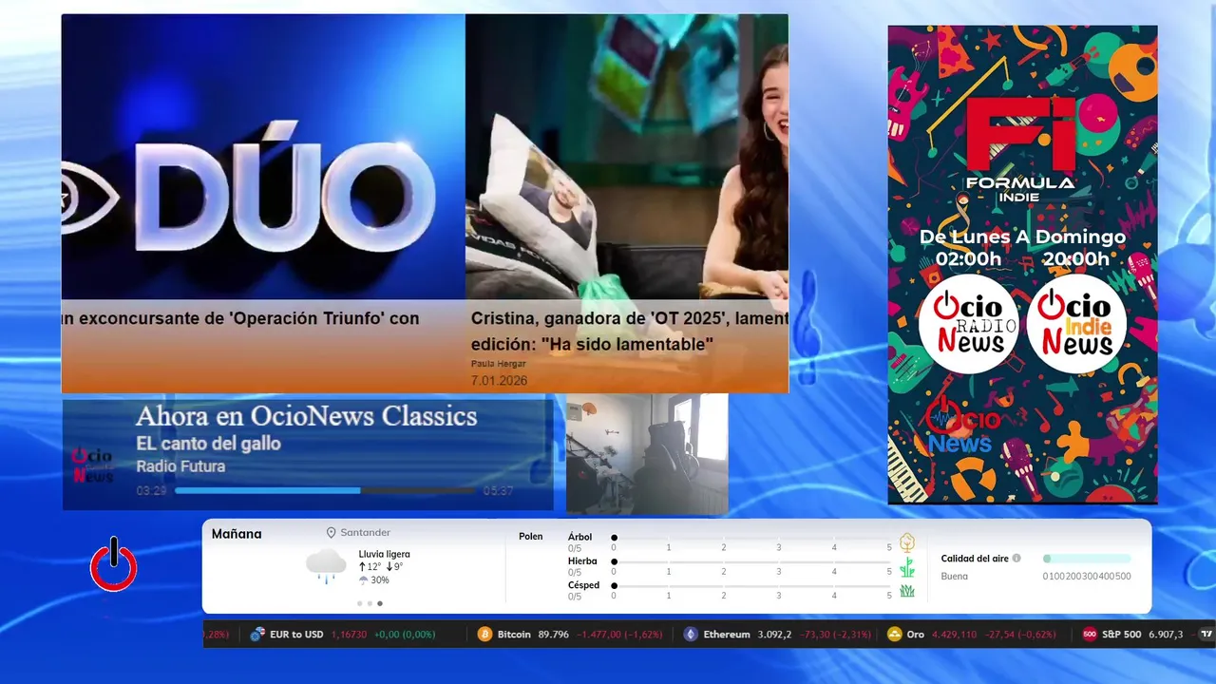Click the Oro price change −27,54
The image size is (1216, 684).
point(999,634)
